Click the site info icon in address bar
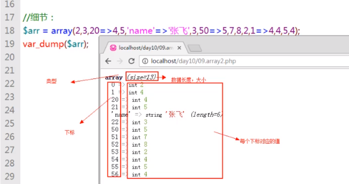349x184 pixels. tap(145, 61)
